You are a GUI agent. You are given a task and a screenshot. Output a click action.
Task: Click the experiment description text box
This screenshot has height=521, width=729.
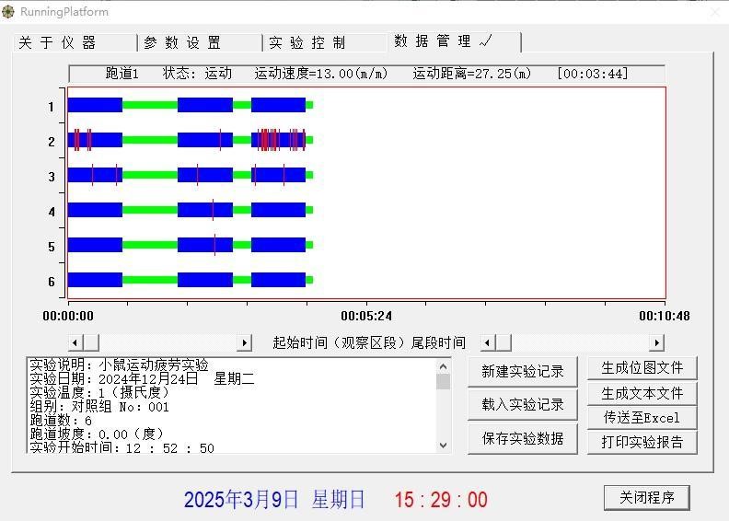(x=230, y=405)
